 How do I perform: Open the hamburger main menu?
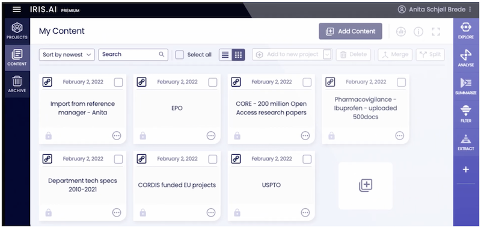(17, 10)
